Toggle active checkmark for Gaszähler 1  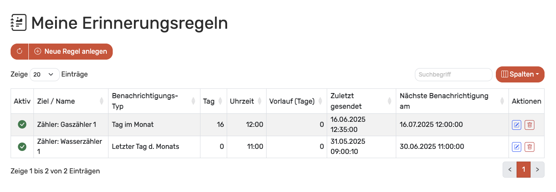click(x=22, y=125)
